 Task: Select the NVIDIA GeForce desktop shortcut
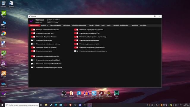[4, 15]
